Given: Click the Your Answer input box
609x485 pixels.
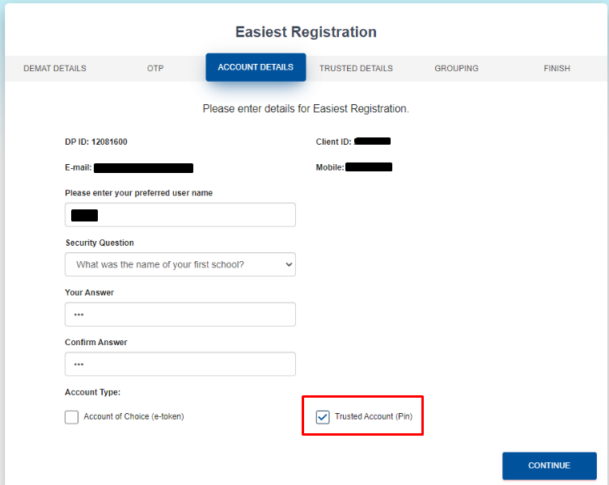Looking at the screenshot, I should click(x=180, y=314).
